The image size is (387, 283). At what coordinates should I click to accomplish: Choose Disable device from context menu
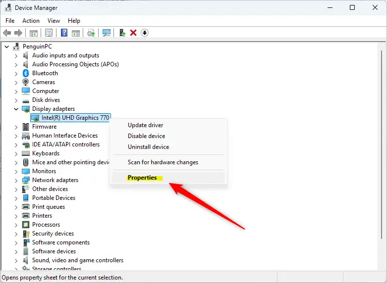(x=168, y=136)
